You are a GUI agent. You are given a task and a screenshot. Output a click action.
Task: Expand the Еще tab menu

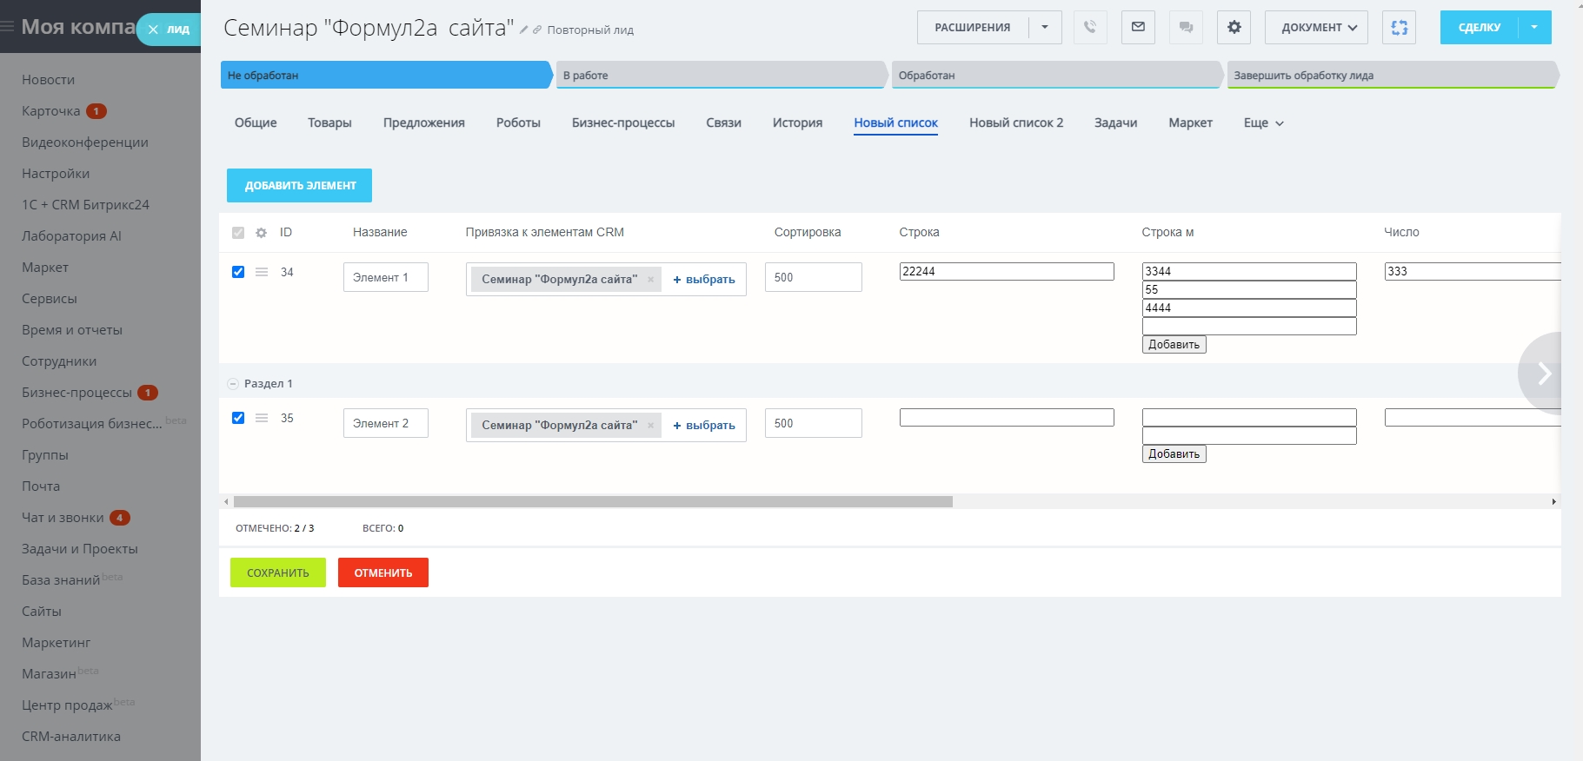coord(1263,123)
